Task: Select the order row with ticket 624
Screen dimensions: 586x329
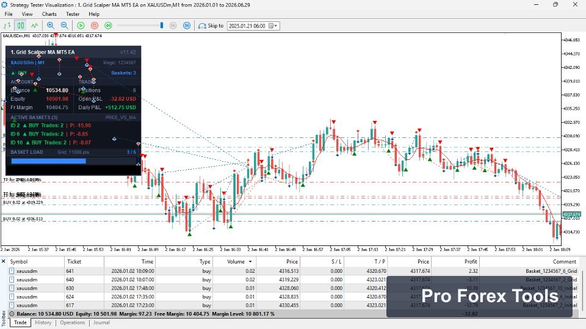Action: pyautogui.click(x=294, y=297)
